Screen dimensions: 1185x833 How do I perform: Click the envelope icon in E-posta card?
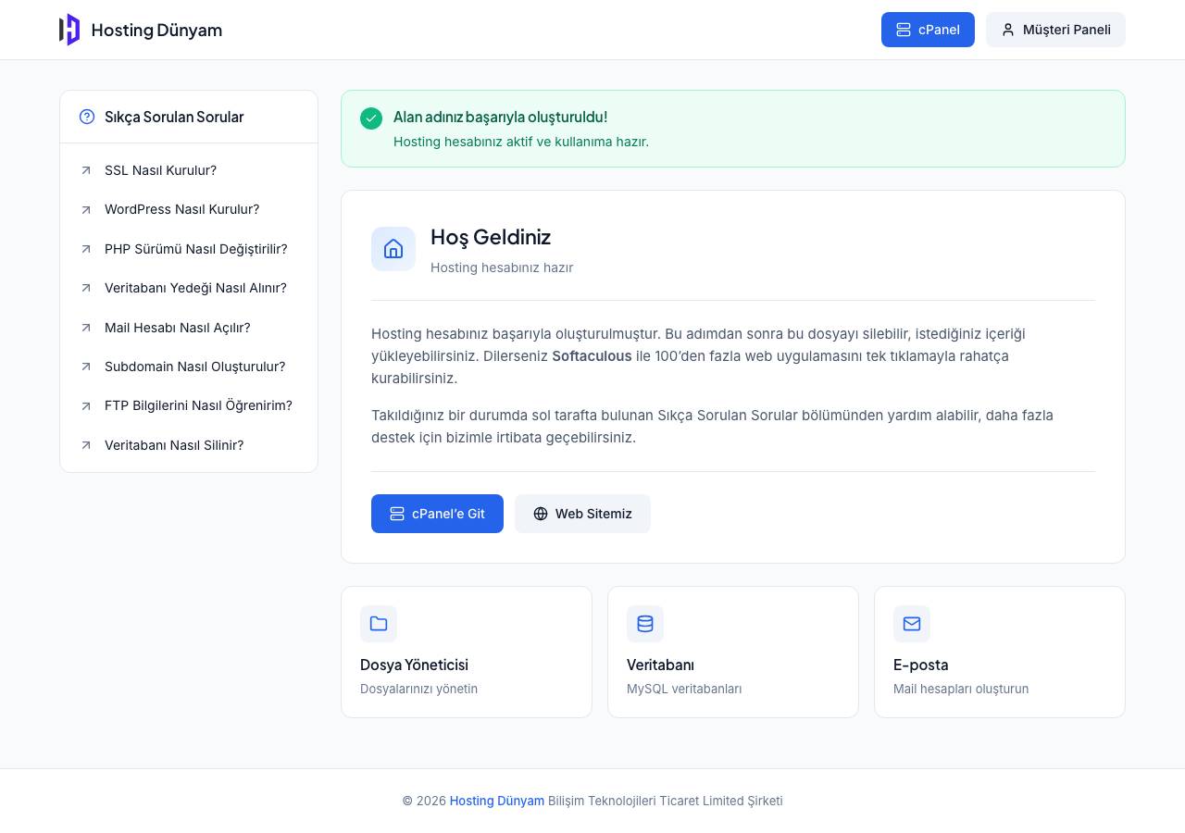pos(912,624)
